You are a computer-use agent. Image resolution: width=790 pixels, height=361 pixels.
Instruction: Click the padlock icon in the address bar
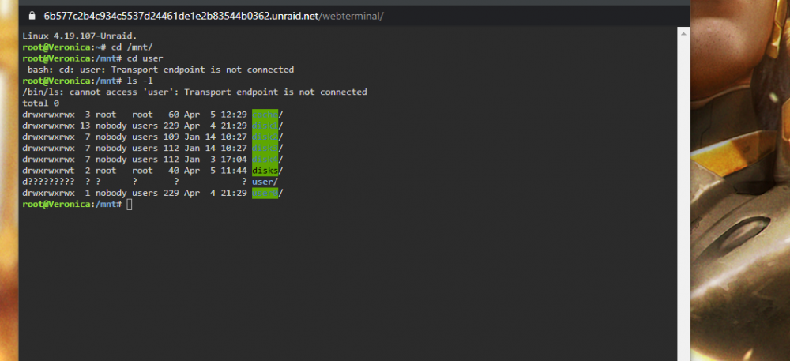32,16
